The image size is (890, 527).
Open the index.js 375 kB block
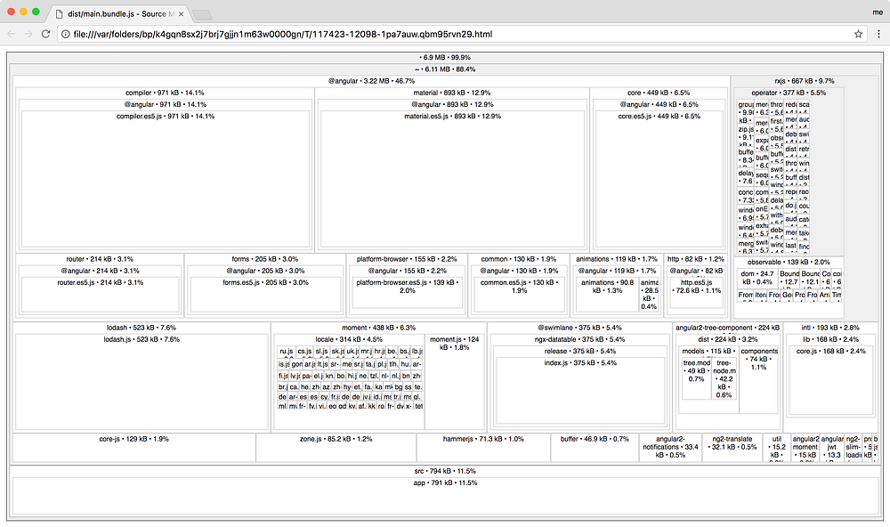pyautogui.click(x=579, y=390)
